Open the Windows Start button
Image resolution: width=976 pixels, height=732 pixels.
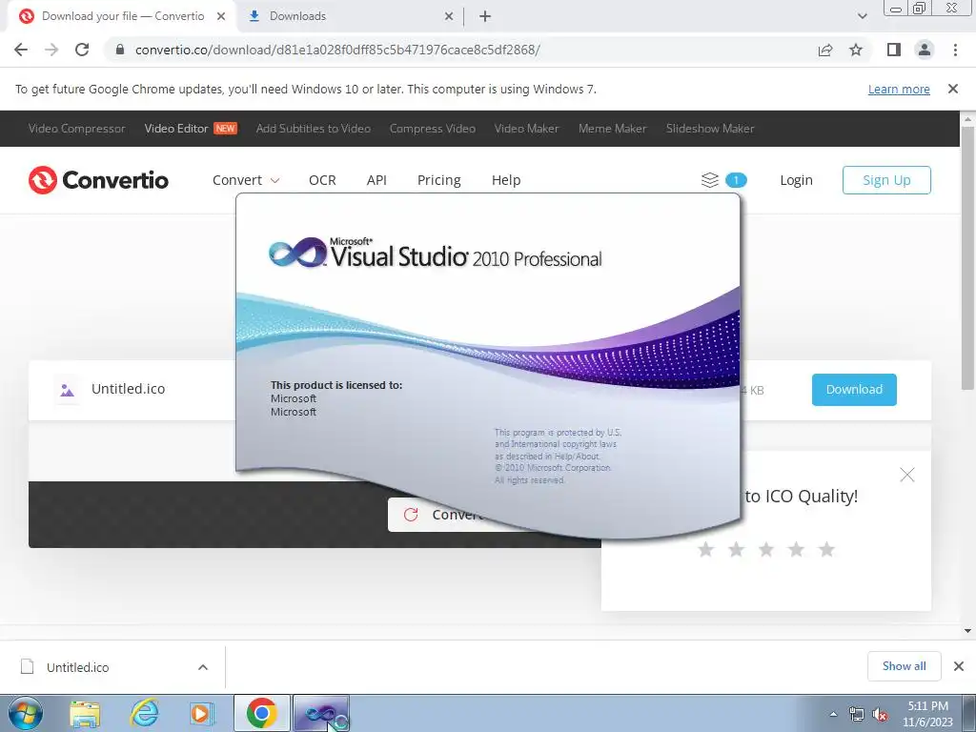pos(25,713)
